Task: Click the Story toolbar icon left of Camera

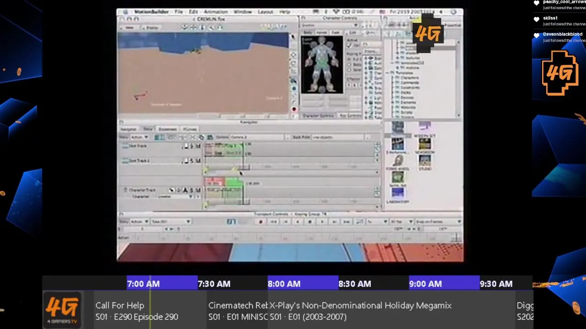Action: [210, 137]
